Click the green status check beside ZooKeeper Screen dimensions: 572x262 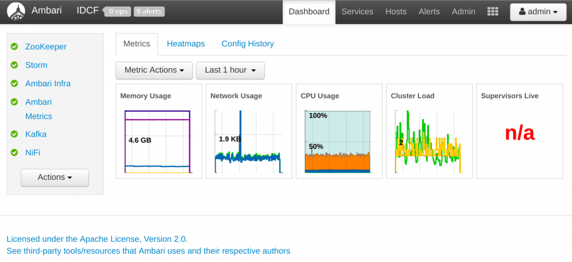(14, 47)
